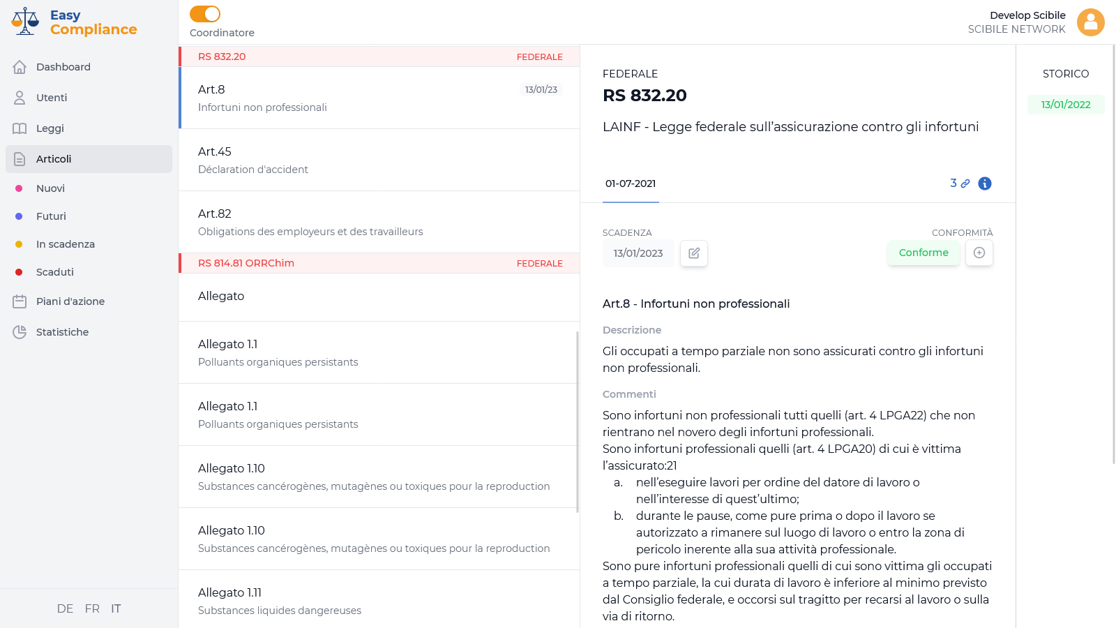Open the Dashboard home icon
The height and width of the screenshot is (628, 1116).
tap(20, 67)
